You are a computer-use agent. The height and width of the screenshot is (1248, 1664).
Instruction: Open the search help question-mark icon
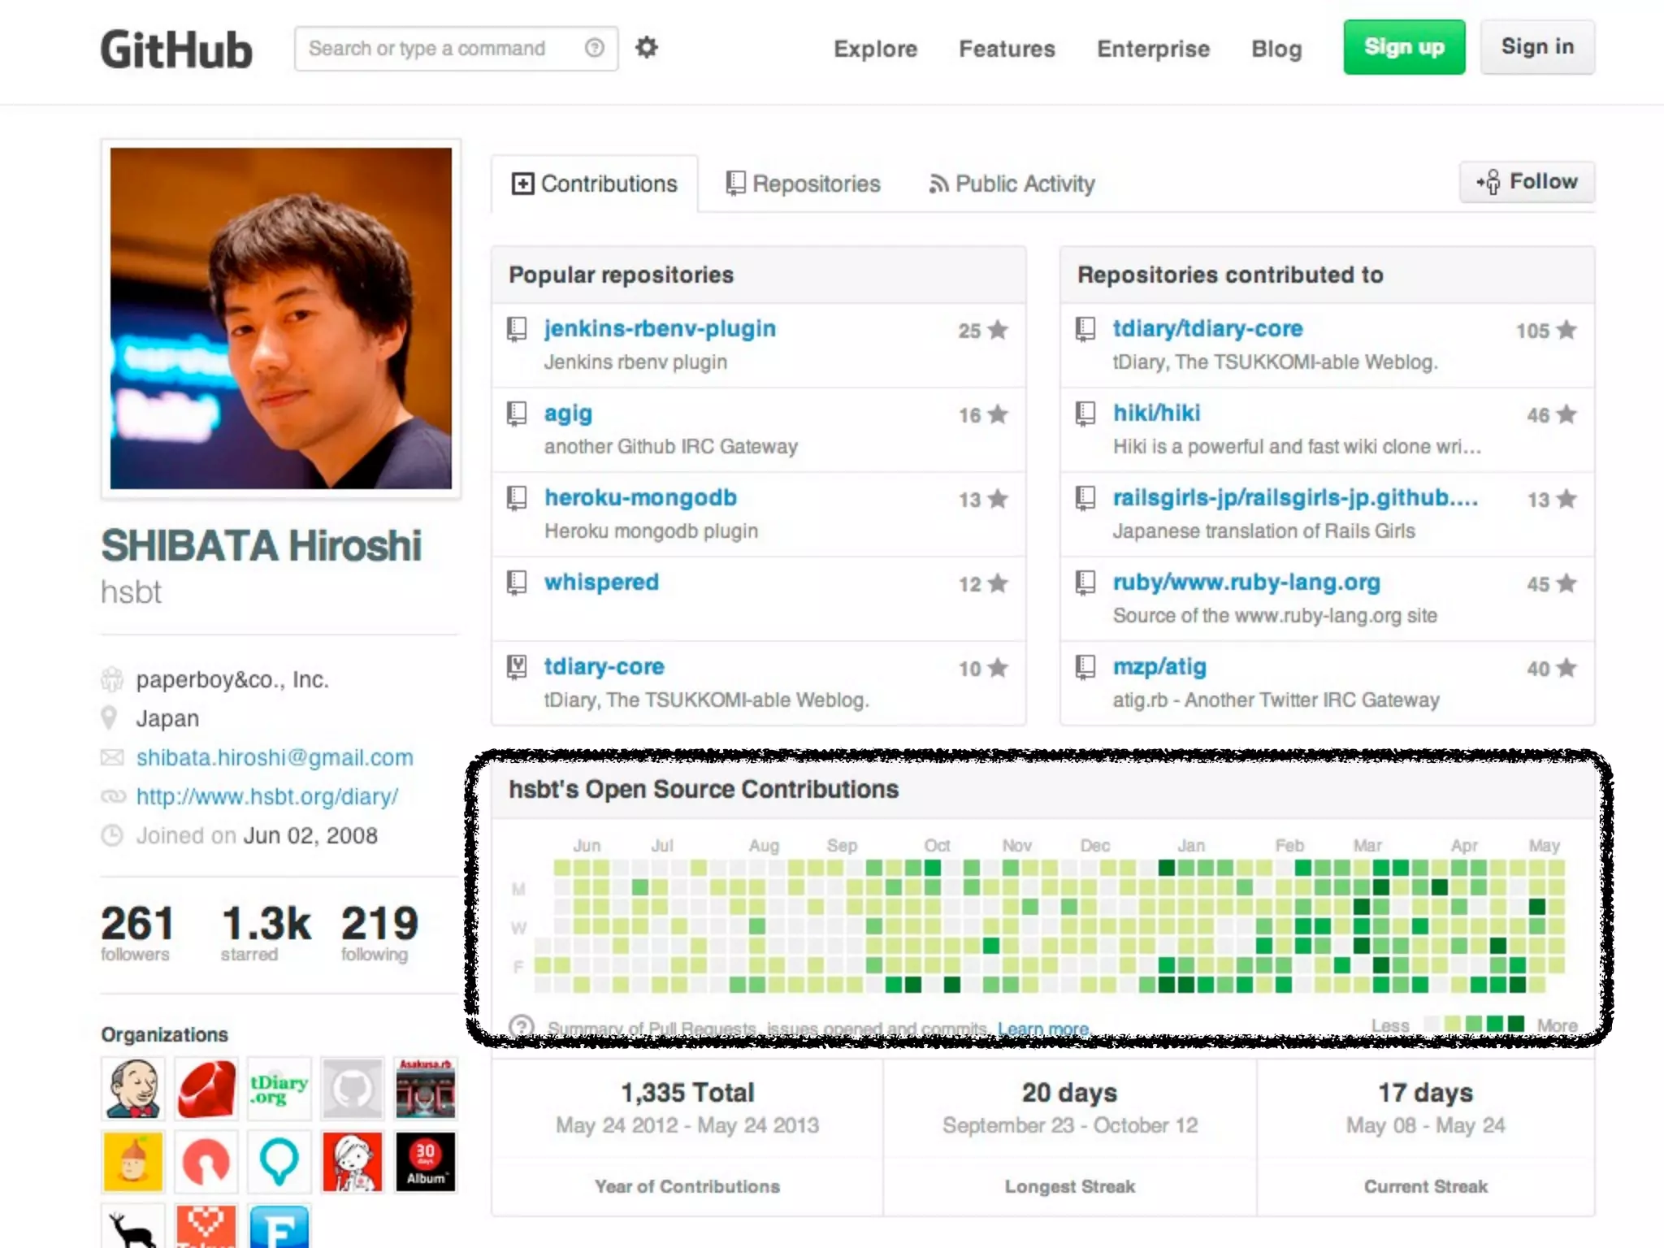coord(595,48)
